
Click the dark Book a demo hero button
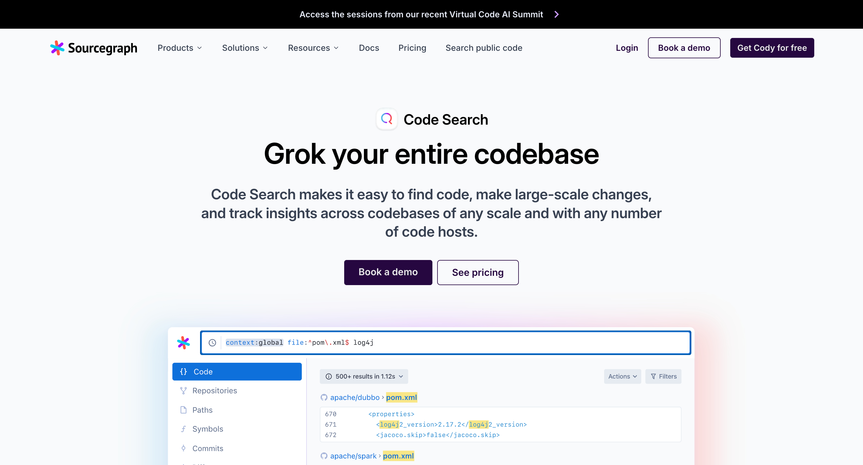tap(388, 272)
